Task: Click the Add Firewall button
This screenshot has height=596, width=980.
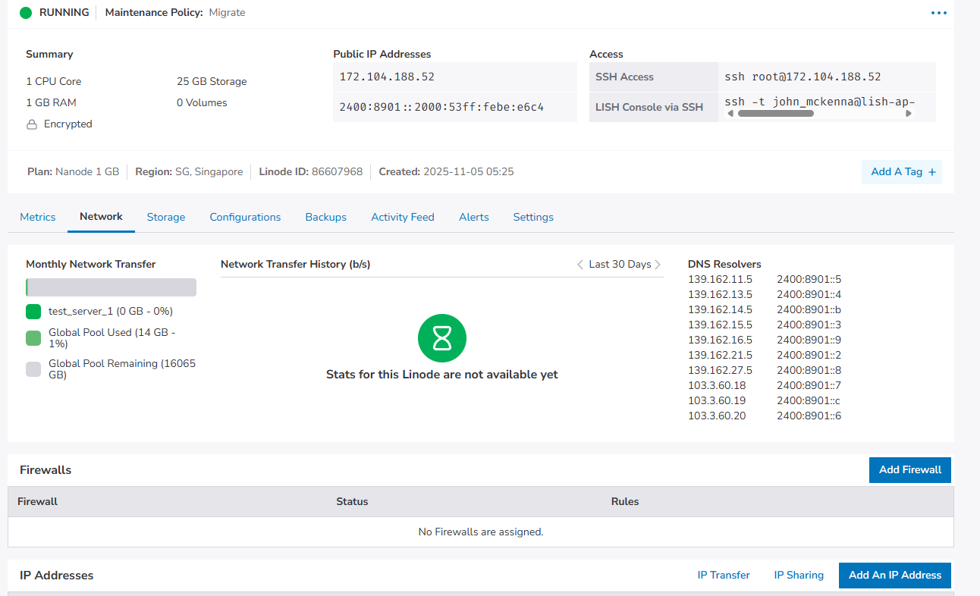Action: [x=909, y=469]
